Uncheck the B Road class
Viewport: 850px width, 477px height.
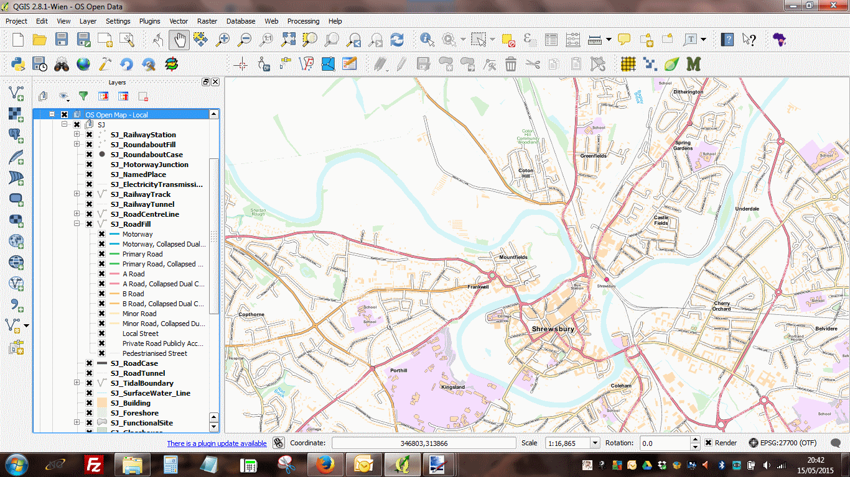[x=101, y=294]
